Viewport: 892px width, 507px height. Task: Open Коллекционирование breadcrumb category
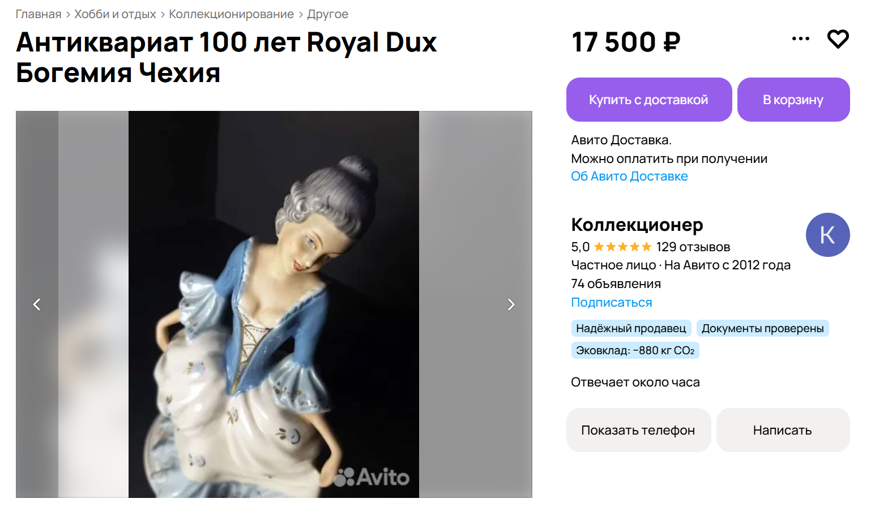[231, 14]
